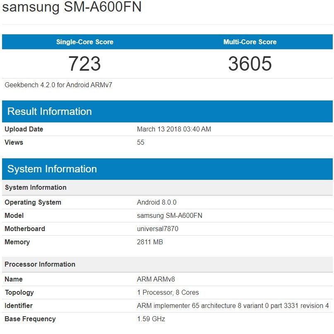Click the blue System Information banner
Viewport: 334px width, 334px height.
167,169
